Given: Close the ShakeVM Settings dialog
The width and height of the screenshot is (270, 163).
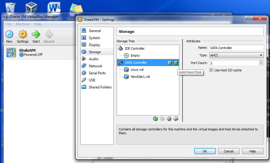Looking at the screenshot, I should (x=260, y=18).
